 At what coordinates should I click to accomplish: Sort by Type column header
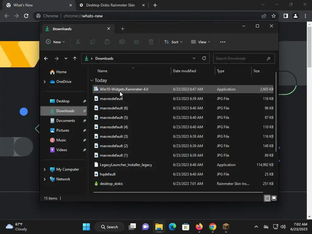(233, 71)
